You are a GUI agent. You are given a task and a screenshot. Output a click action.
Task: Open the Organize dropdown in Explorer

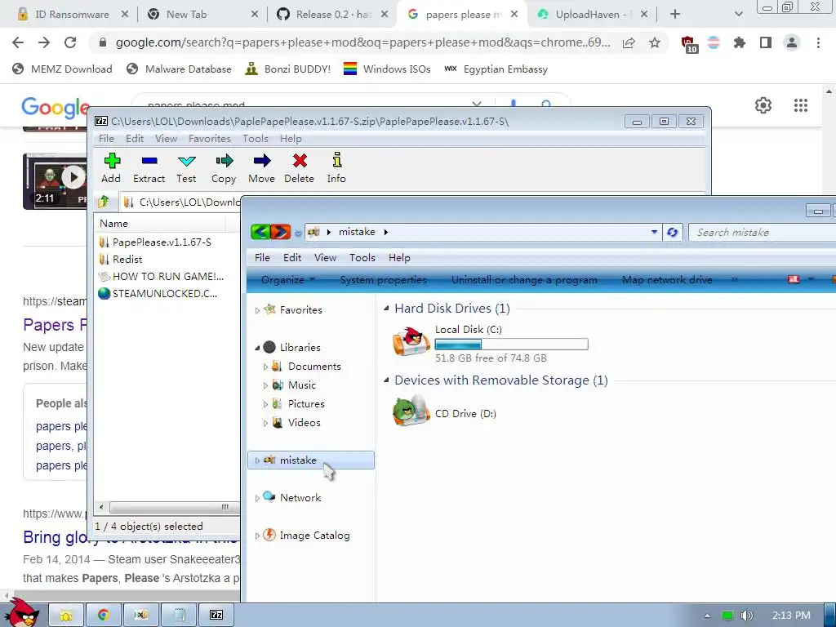pyautogui.click(x=288, y=280)
